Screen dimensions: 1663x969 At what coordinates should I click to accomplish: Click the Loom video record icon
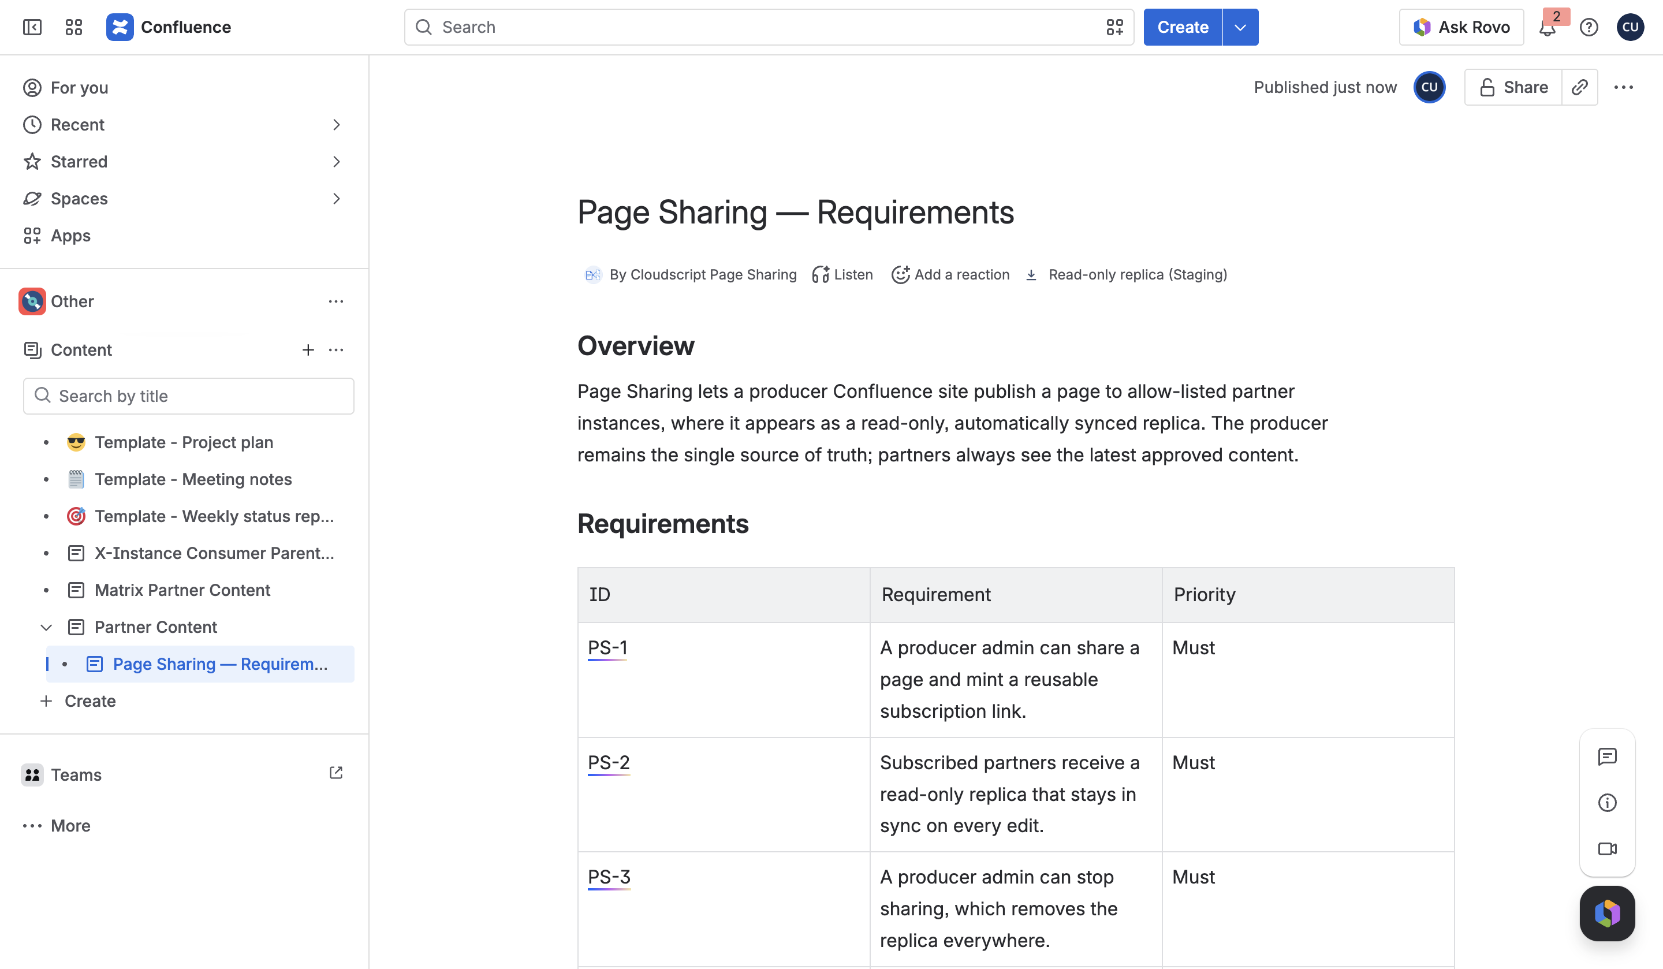[1608, 849]
